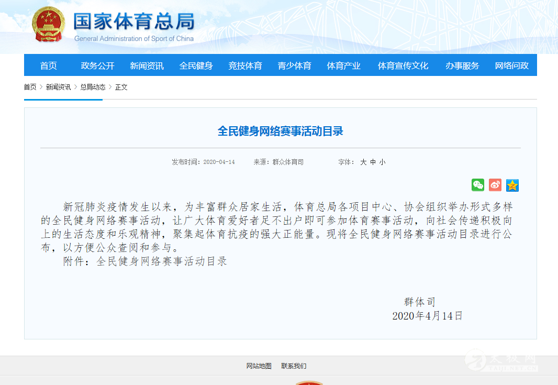558x385 pixels.
Task: Go to 办事服务 section
Action: 462,65
